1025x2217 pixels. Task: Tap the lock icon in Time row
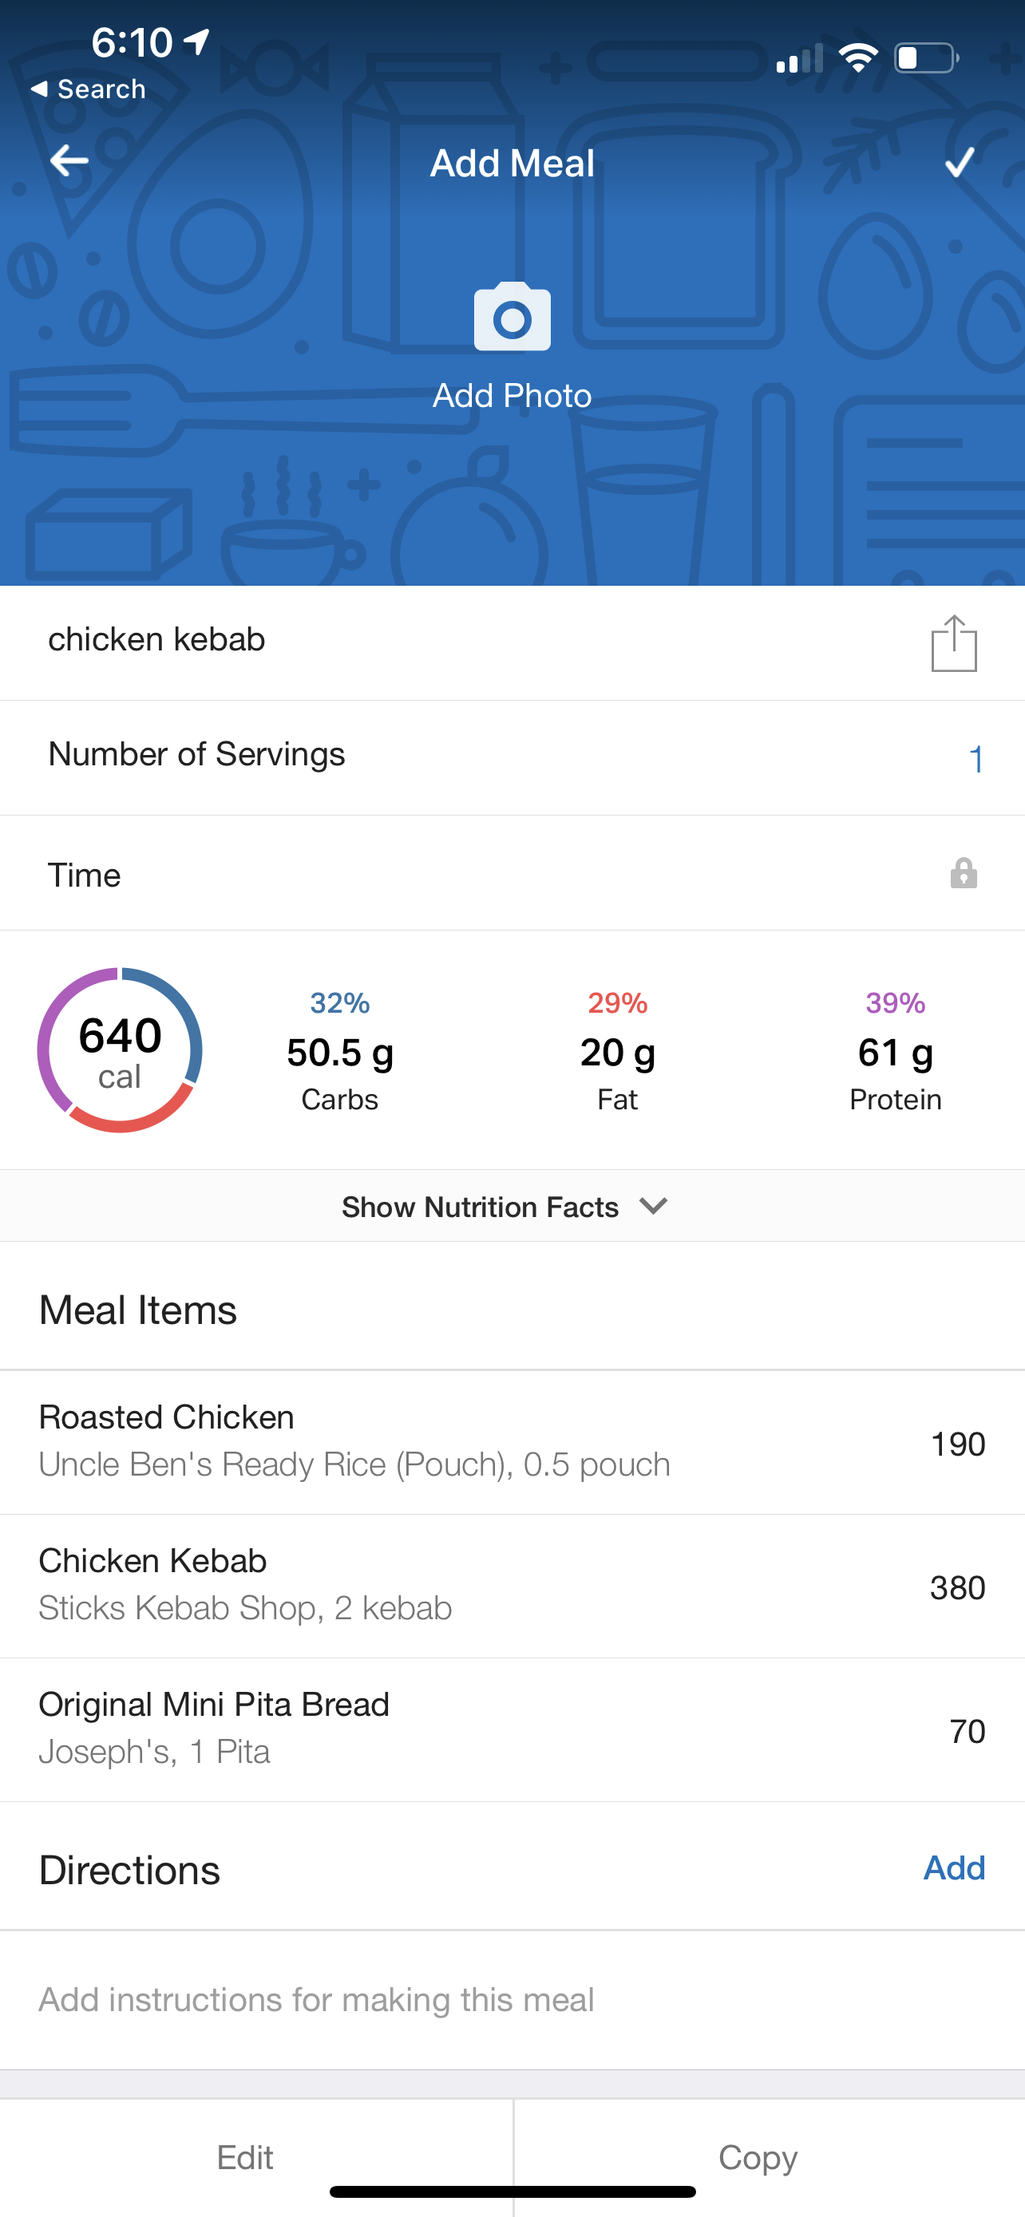(x=963, y=874)
